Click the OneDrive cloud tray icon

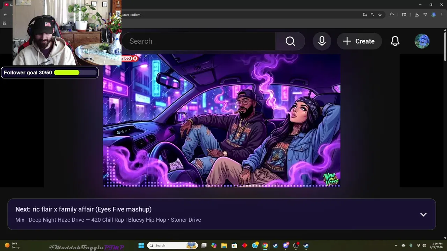point(403,245)
